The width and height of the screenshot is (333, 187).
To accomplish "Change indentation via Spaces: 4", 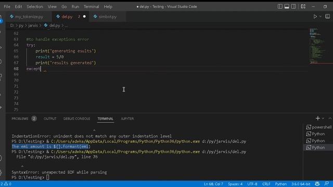I will coord(235,184).
